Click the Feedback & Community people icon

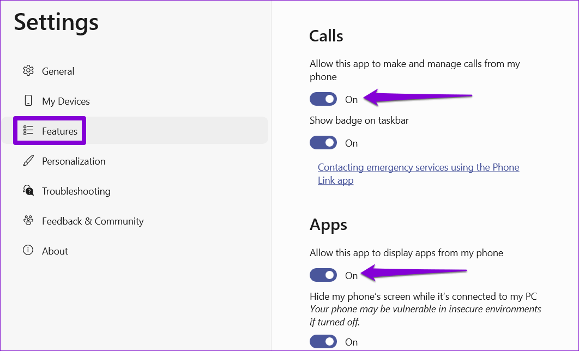[28, 220]
